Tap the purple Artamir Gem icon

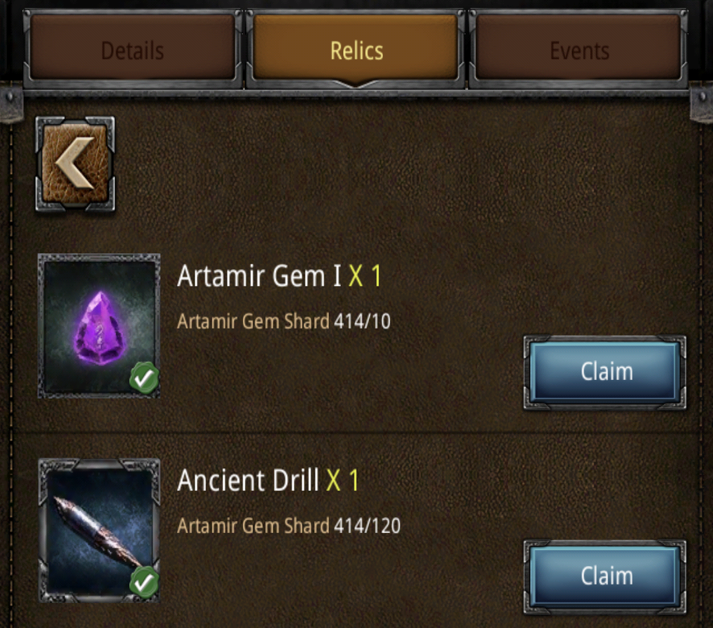pos(99,326)
